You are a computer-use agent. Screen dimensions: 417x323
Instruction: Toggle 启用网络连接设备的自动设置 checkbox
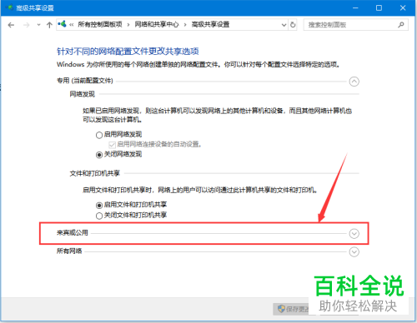[112, 145]
